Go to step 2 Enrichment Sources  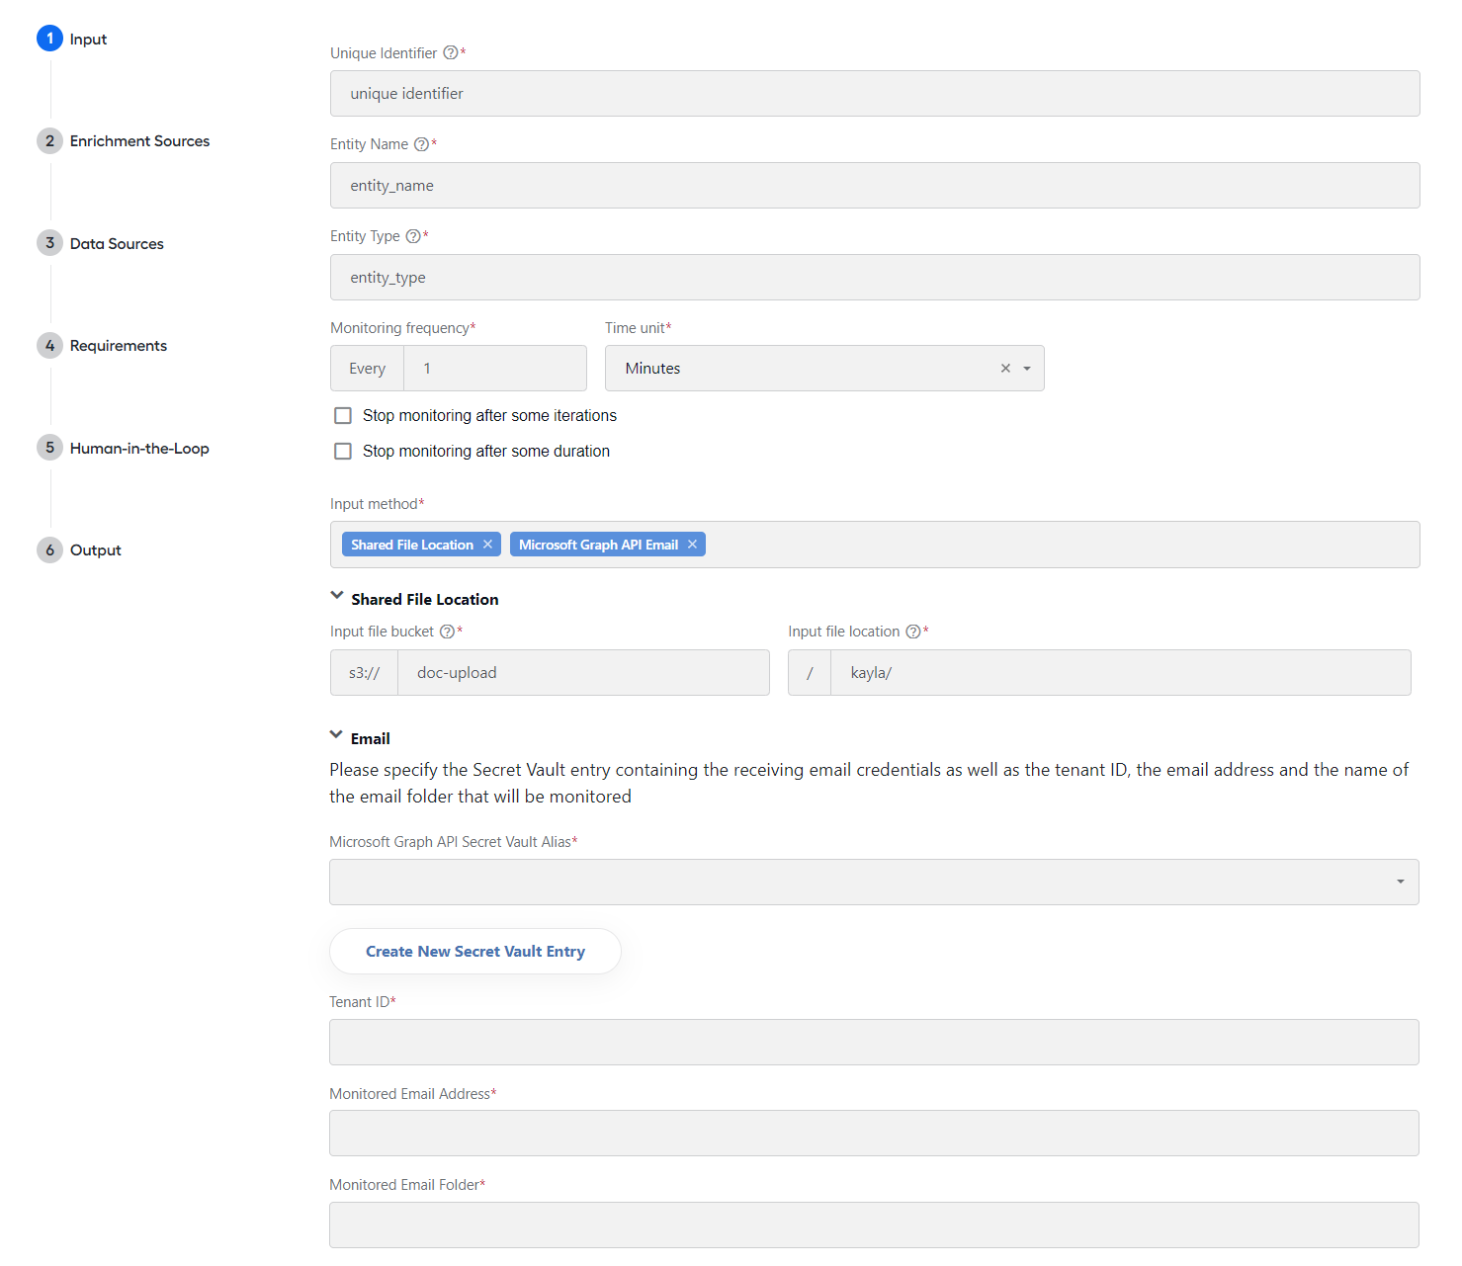click(124, 141)
